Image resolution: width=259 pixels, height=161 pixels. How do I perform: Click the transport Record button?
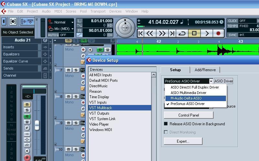pyautogui.click(x=218, y=33)
